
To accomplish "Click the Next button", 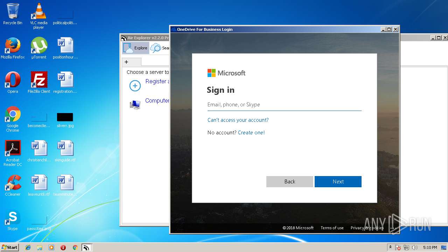I will [x=338, y=182].
